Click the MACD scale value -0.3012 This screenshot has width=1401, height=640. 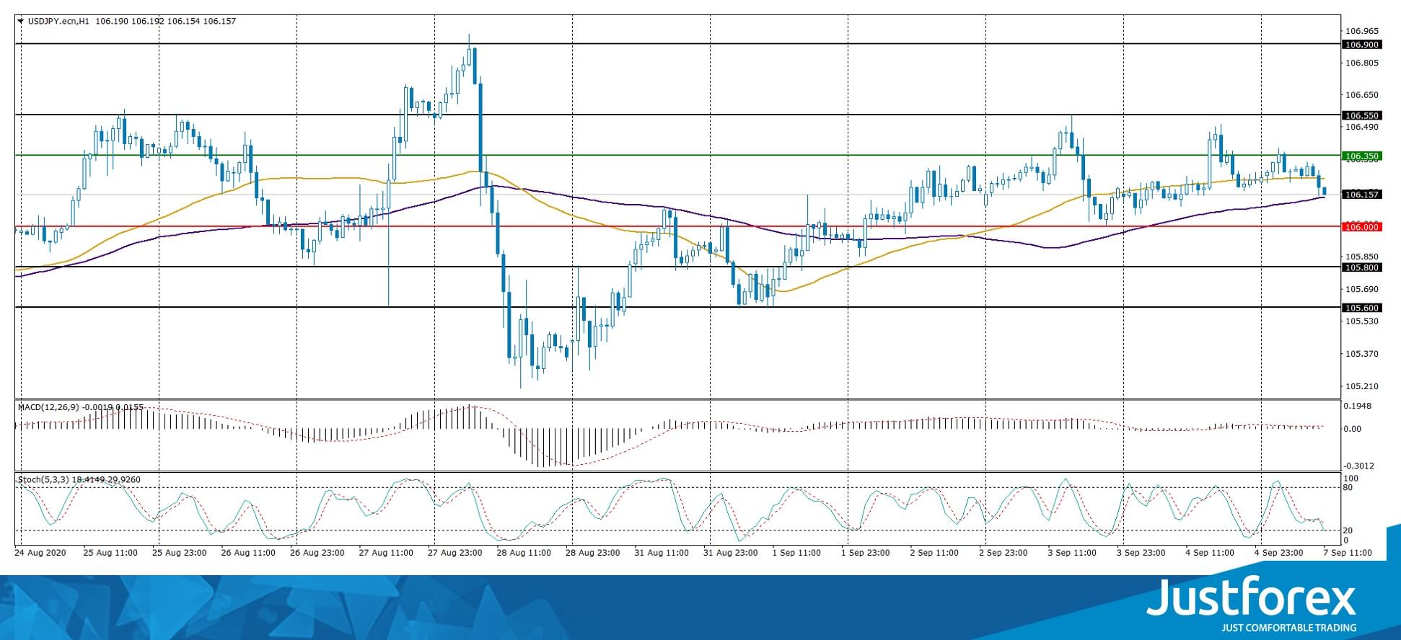click(1358, 466)
